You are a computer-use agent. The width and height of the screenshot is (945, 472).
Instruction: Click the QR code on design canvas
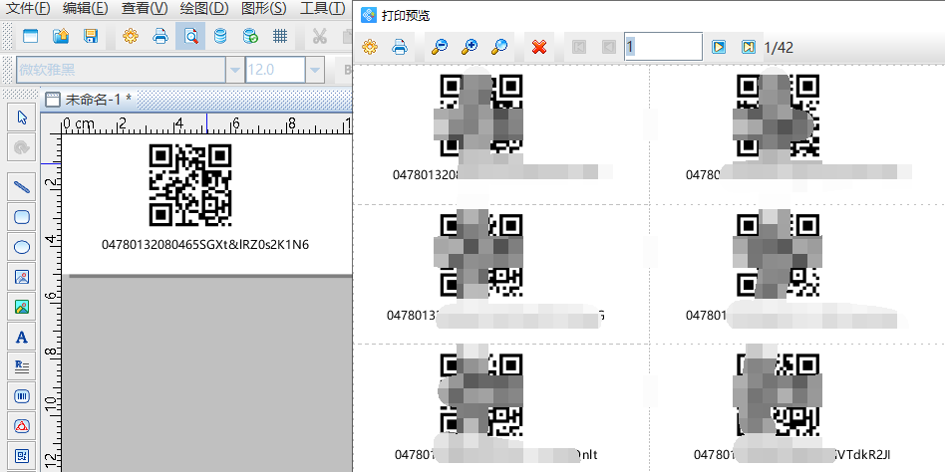click(x=190, y=185)
